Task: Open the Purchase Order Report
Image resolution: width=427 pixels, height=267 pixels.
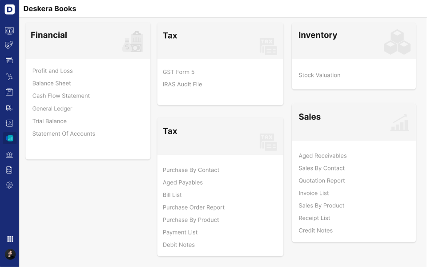Action: pyautogui.click(x=193, y=207)
